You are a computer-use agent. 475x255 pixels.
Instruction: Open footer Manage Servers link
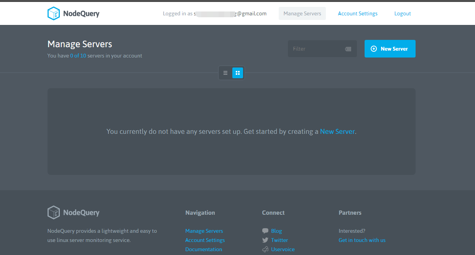204,231
